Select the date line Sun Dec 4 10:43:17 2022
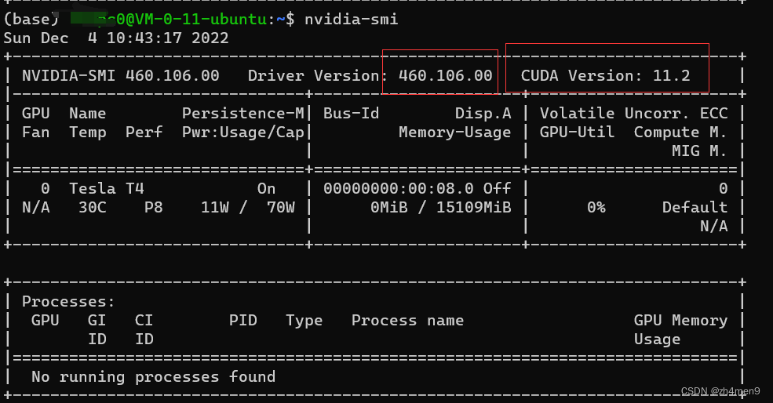 pyautogui.click(x=116, y=38)
